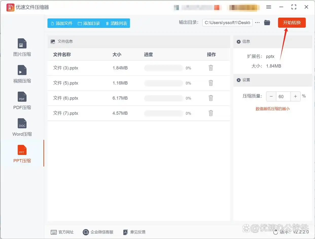Click 添加目录 to add a directory
Viewport: 315px width, 239px height.
(89, 23)
